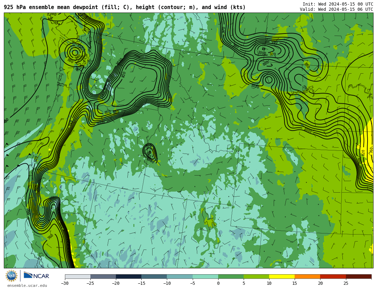Click the positive 20 colorbar tick label

320,283
